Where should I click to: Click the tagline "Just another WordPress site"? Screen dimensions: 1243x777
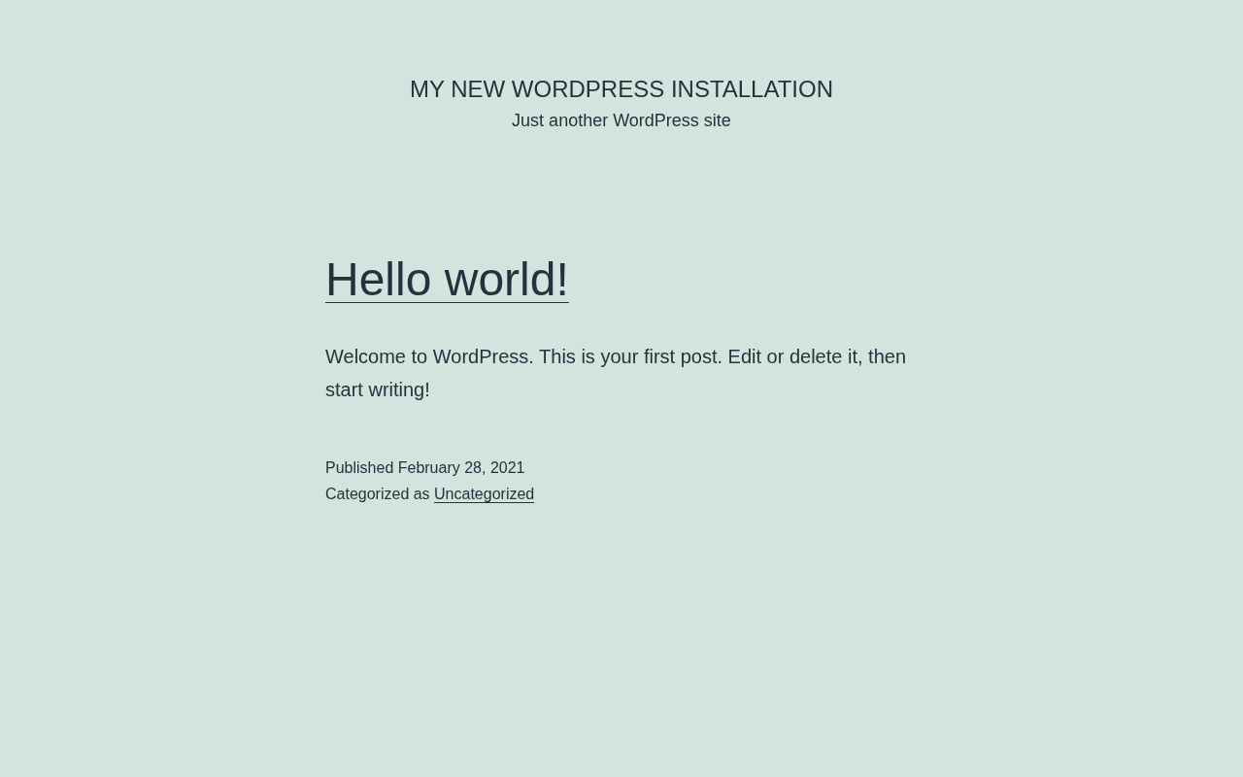621,120
